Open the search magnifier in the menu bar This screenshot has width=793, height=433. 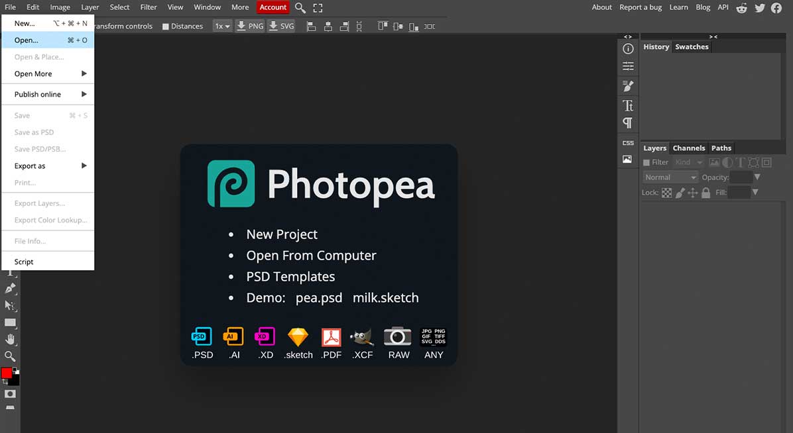(300, 7)
